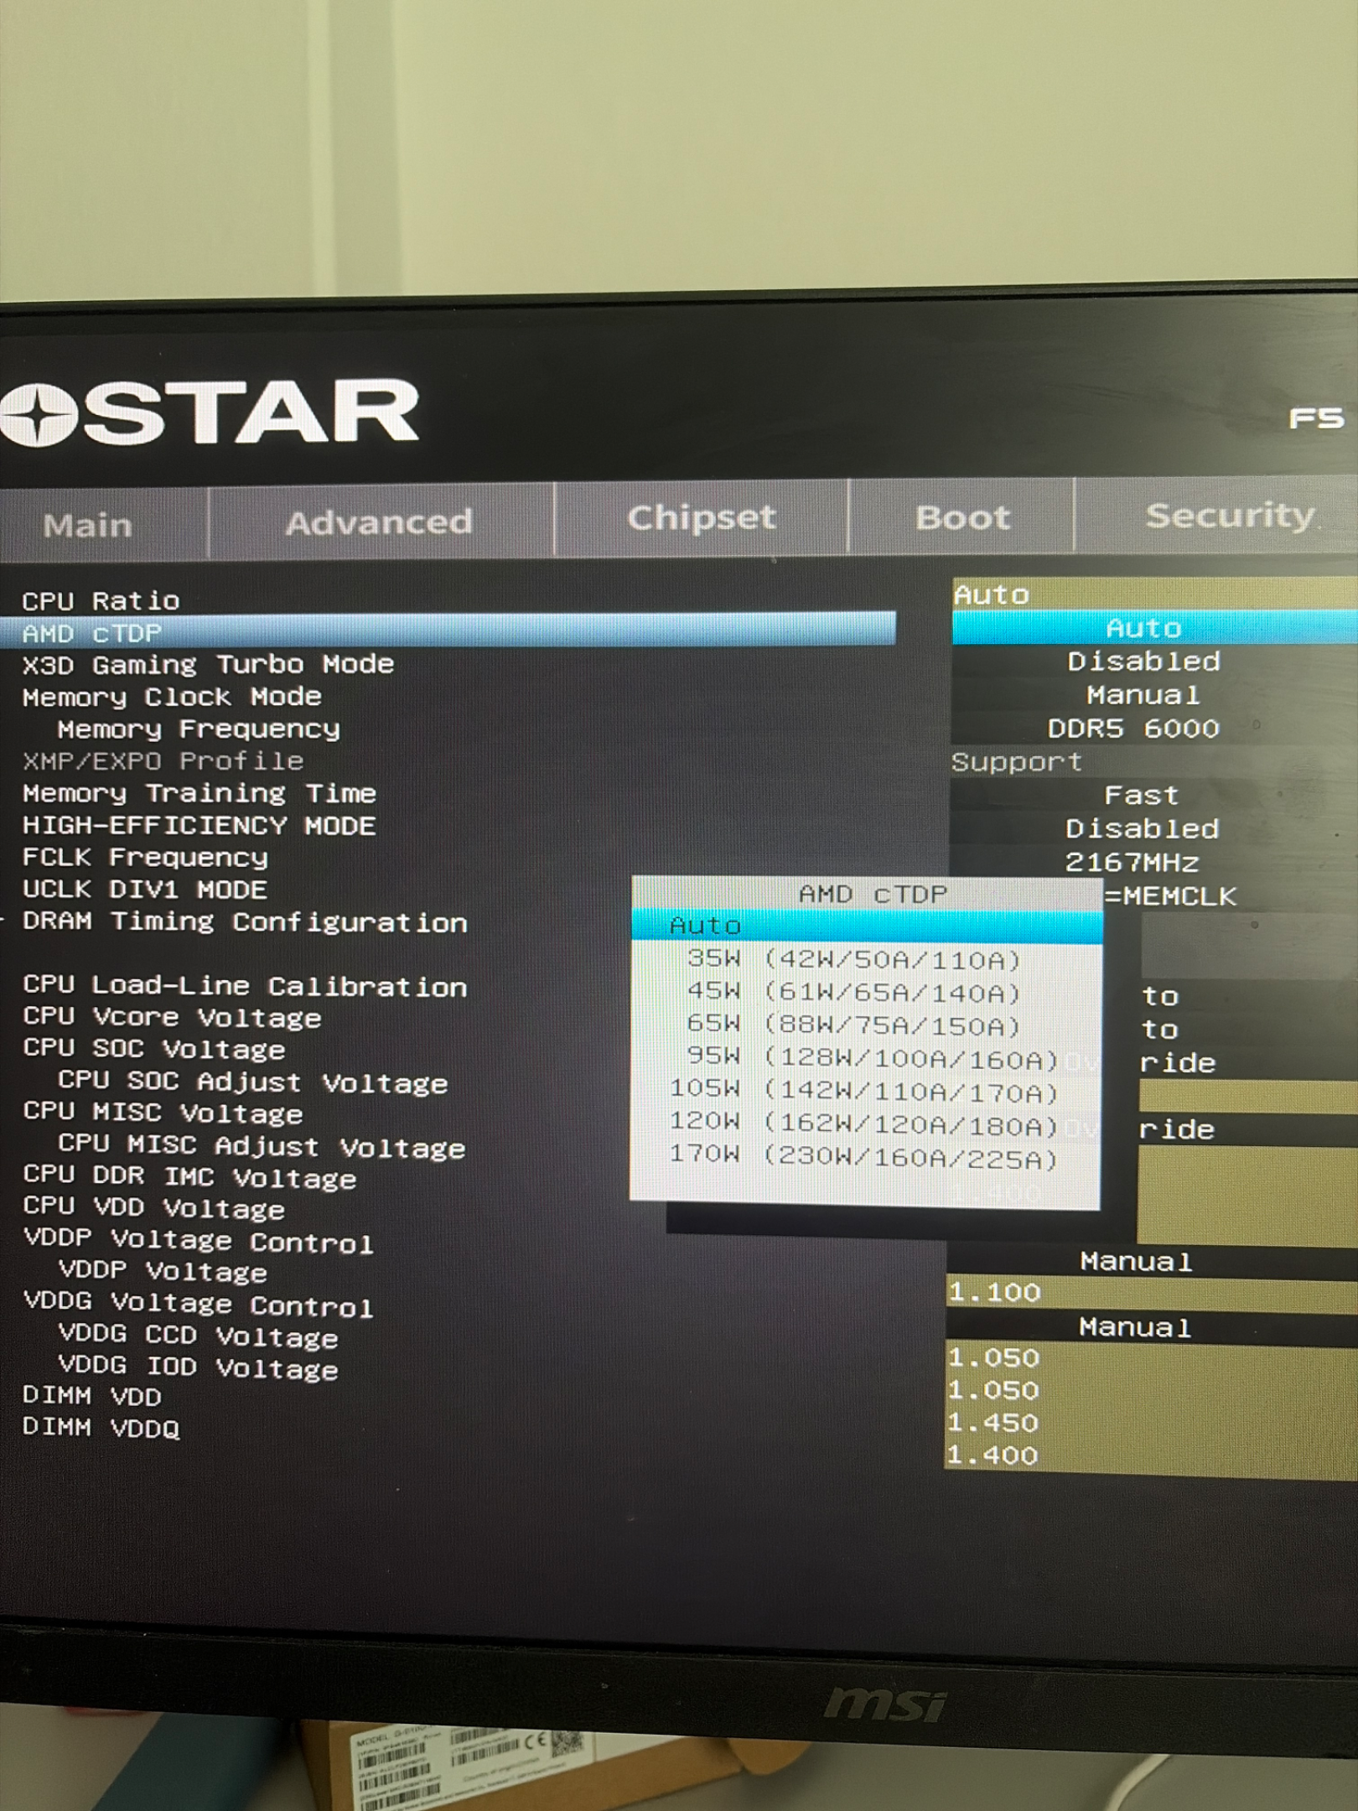This screenshot has height=1811, width=1358.
Task: Open the Main tab
Action: [x=87, y=526]
